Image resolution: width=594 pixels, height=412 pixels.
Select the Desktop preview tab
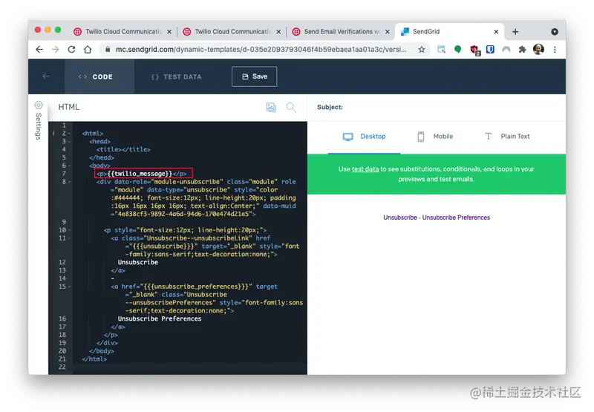pos(364,137)
